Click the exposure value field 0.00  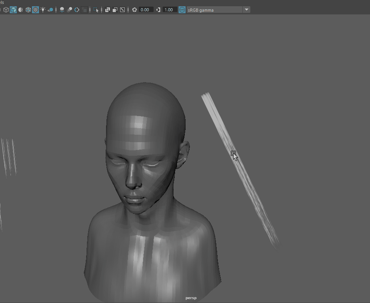point(145,10)
